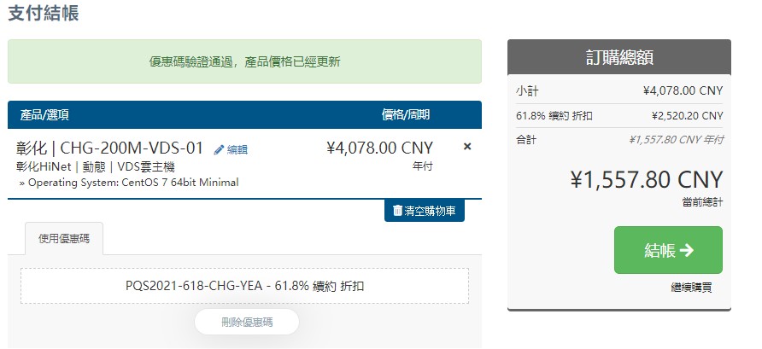
Task: Click the 價格/周期 column header
Action: click(405, 114)
